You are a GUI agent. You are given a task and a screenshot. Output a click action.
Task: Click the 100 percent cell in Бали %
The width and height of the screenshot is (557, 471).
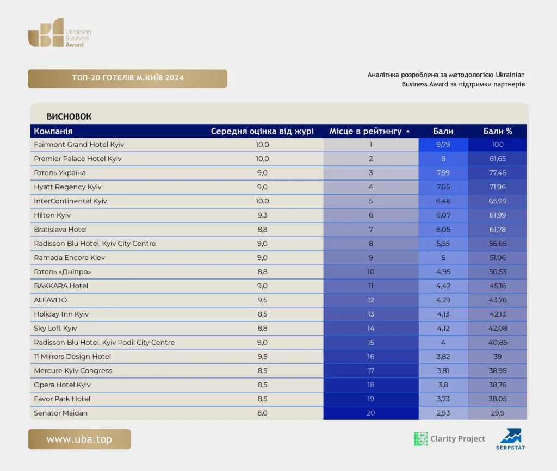[497, 145]
